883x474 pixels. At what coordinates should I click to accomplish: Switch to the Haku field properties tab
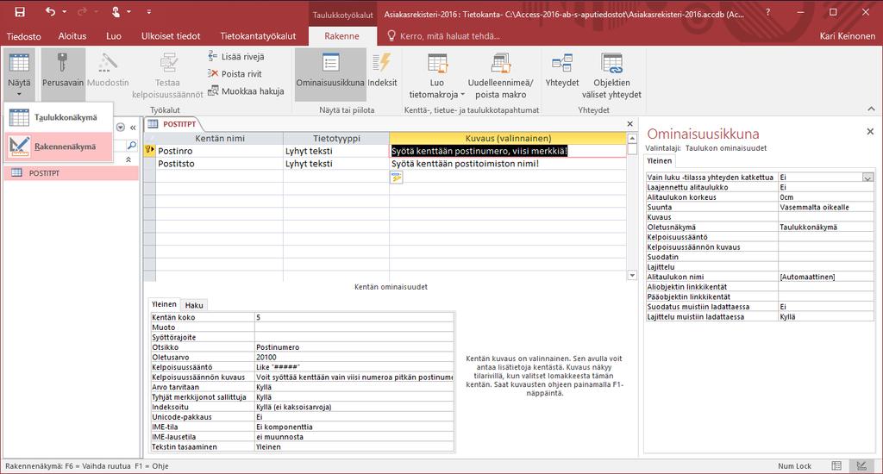pos(194,305)
